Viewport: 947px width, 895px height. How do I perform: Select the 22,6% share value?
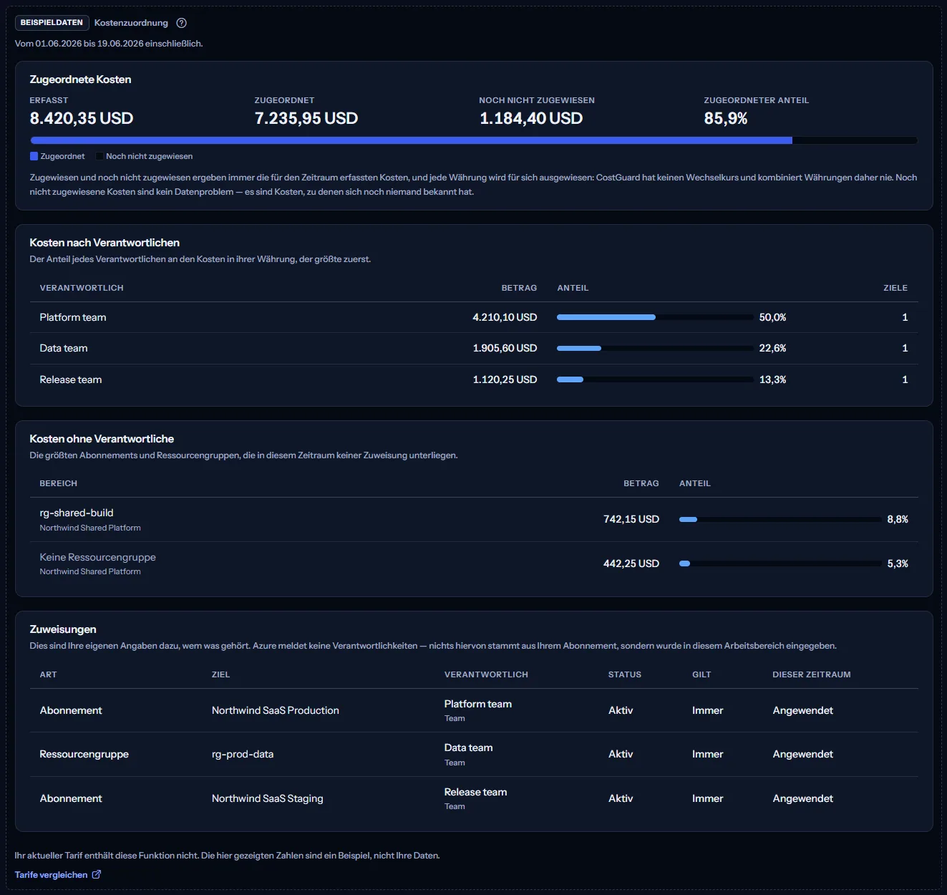tap(772, 348)
